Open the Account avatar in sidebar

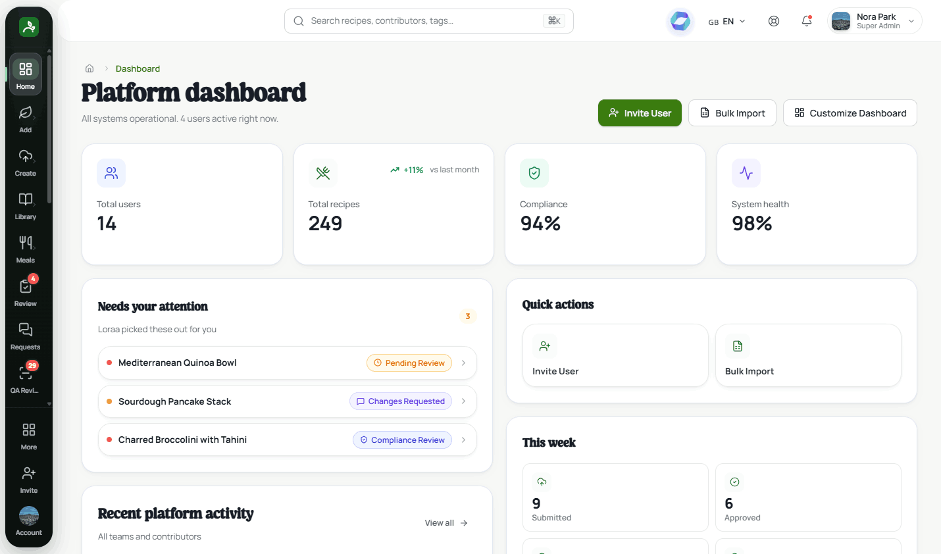point(29,516)
